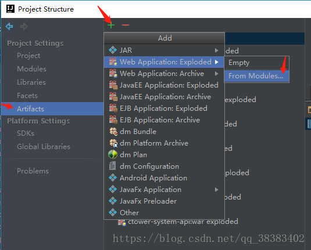Click the JavaEE Application: Exploded icon

tap(113, 85)
